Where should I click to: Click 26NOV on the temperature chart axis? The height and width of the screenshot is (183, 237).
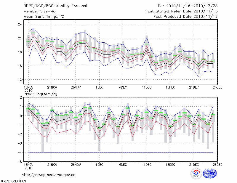76,87
